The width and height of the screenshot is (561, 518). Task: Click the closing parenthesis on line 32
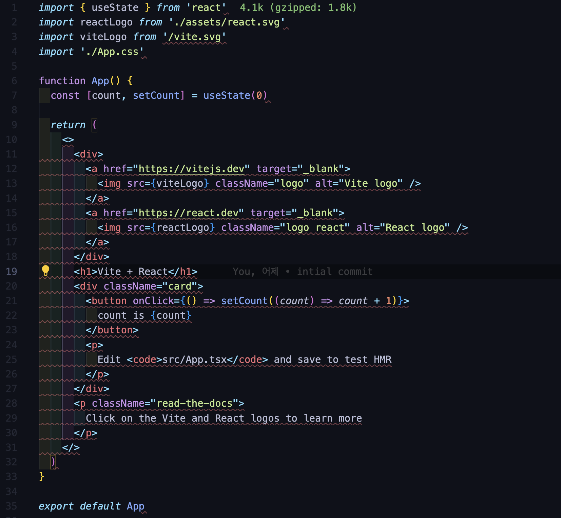(53, 462)
